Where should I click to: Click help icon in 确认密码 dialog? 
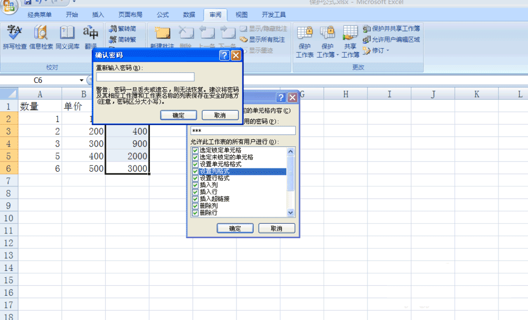pos(224,55)
